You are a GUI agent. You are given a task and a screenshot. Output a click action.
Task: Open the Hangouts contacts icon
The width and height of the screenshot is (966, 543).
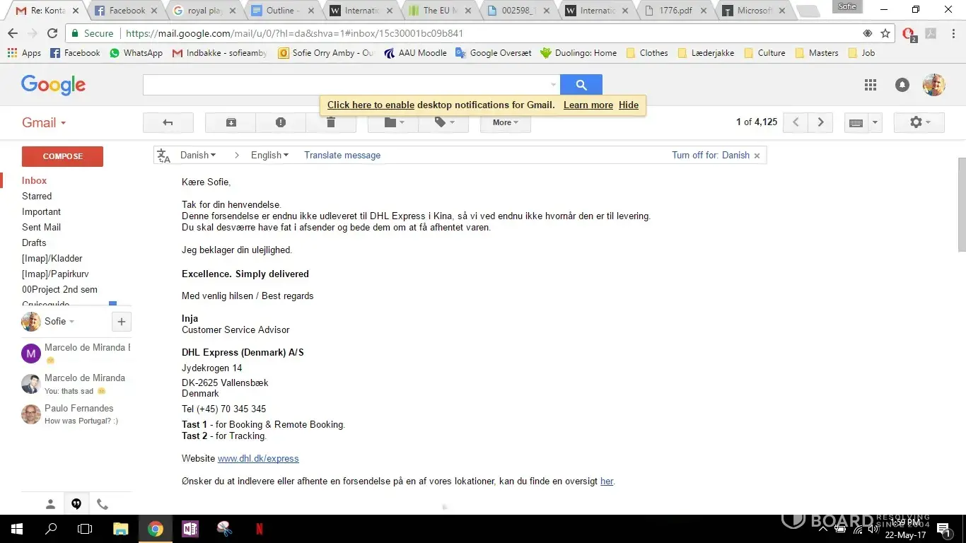tap(50, 504)
